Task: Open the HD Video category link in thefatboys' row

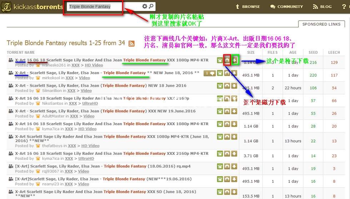Action: pos(90,146)
